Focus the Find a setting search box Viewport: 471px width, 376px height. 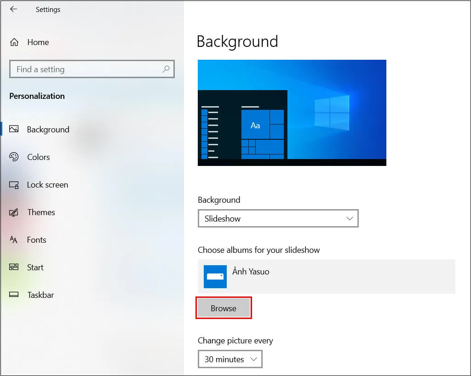pyautogui.click(x=87, y=69)
